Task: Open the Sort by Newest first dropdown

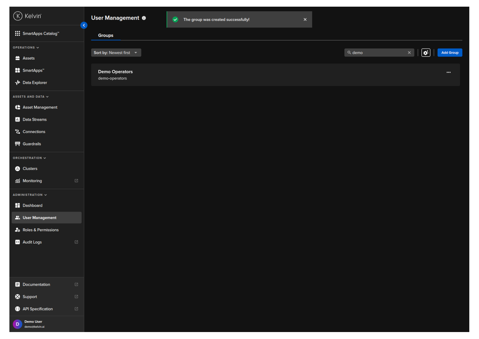Action: point(116,53)
